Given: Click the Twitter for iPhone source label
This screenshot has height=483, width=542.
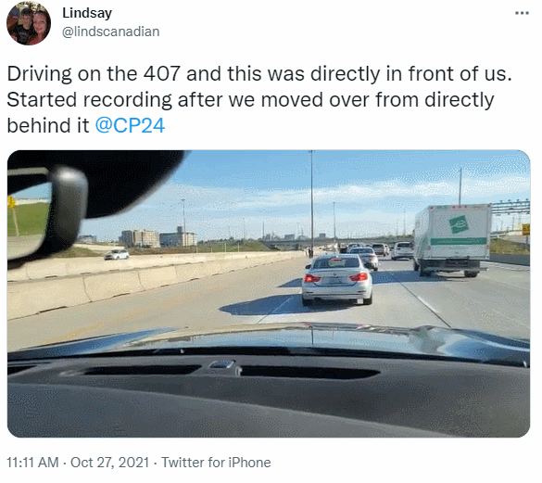Looking at the screenshot, I should [216, 463].
